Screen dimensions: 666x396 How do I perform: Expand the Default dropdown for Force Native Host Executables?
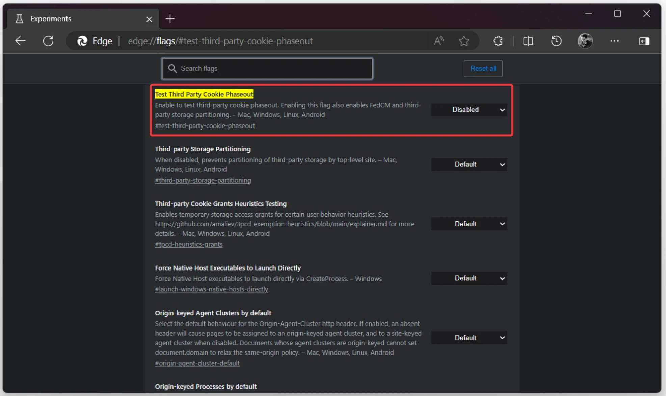point(469,278)
